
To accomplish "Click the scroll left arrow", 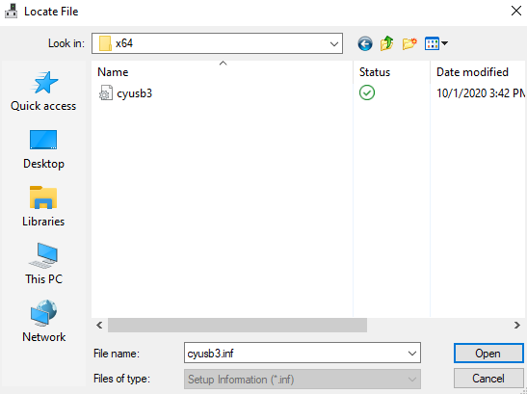I will pyautogui.click(x=99, y=325).
